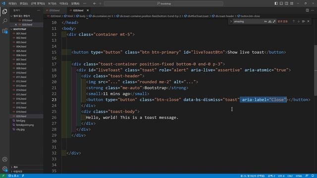
Task: Click the 'div.toast-header' breadcrumb segment
Action: pyautogui.click(x=223, y=16)
